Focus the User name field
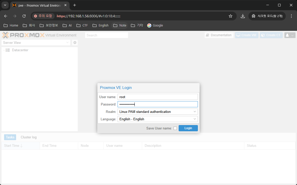The height and width of the screenshot is (185, 297). [x=158, y=97]
